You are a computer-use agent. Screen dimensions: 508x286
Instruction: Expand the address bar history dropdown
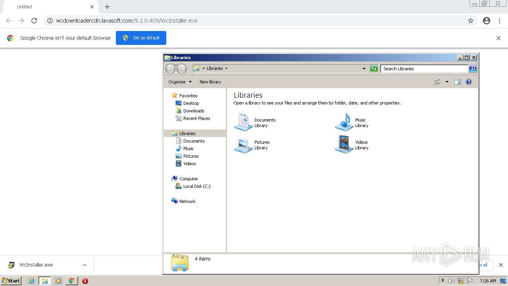(364, 69)
